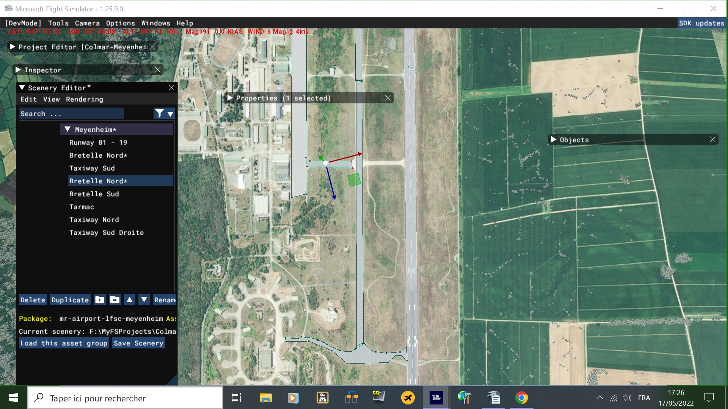Open the Rendering menu in Scenery Editor

(84, 99)
